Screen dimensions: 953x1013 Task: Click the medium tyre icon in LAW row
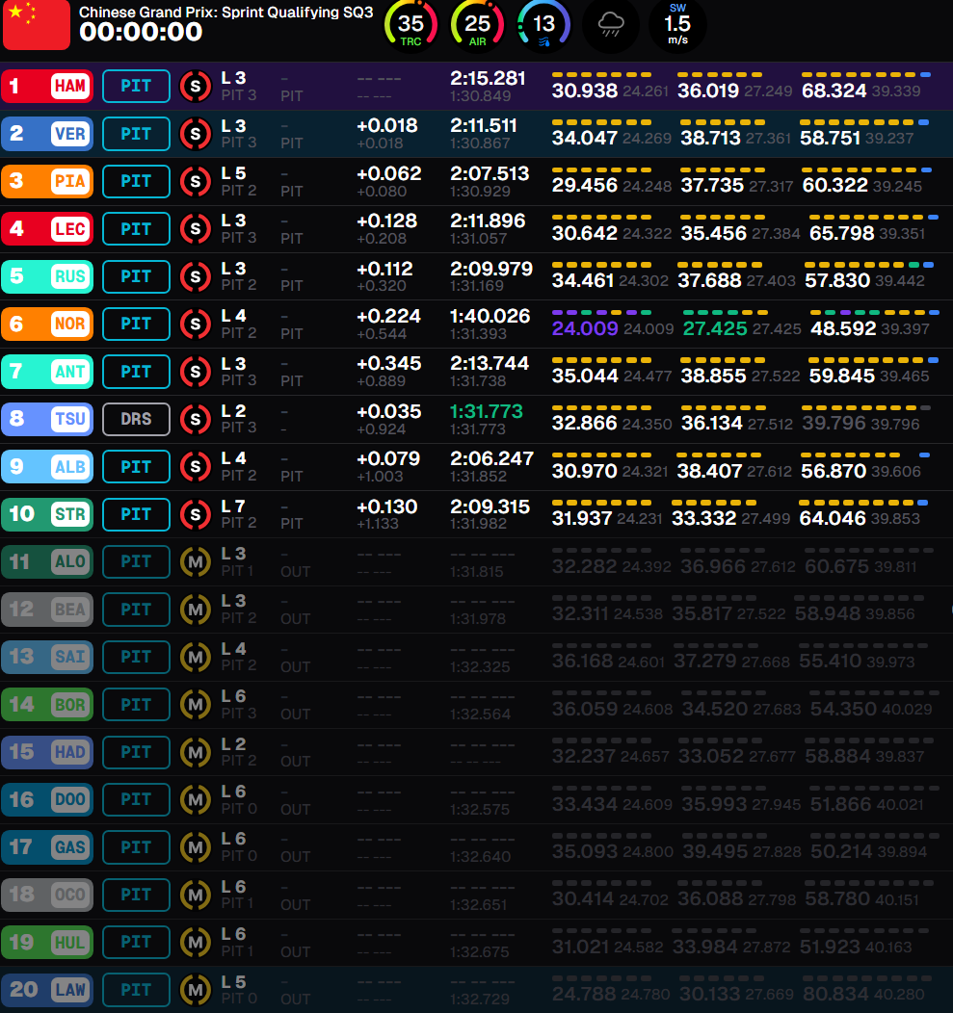coord(196,990)
